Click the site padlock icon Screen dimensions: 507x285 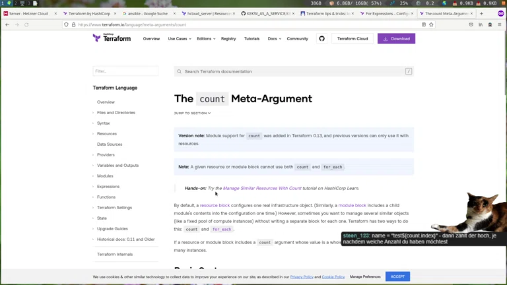(73, 24)
